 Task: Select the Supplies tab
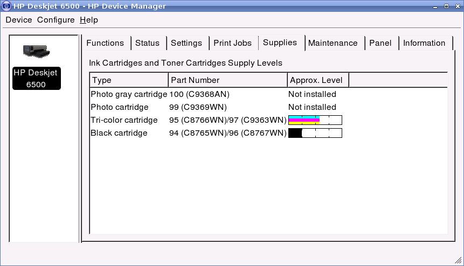pos(280,43)
